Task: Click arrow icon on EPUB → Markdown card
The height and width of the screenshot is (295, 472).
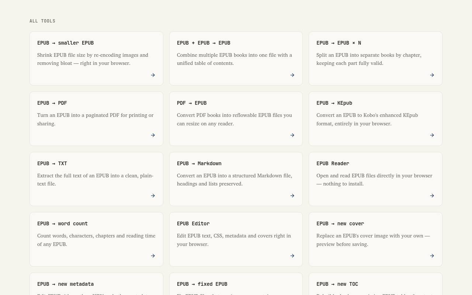Action: [x=292, y=195]
